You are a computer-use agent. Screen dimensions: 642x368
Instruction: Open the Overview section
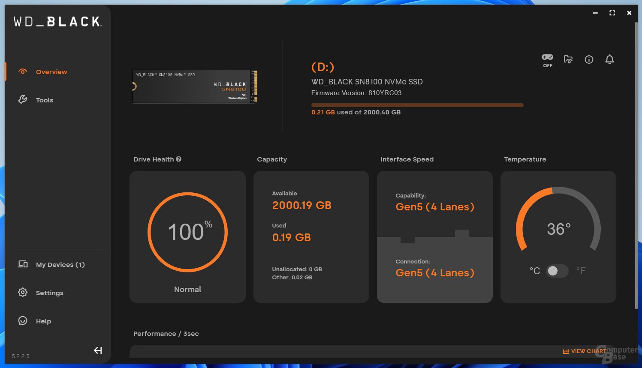click(51, 72)
